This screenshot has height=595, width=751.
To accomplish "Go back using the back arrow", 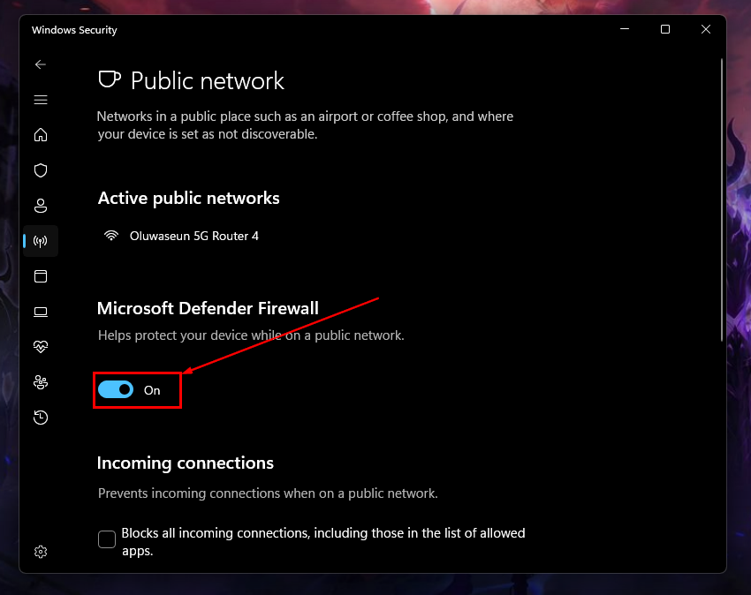I will pos(41,64).
